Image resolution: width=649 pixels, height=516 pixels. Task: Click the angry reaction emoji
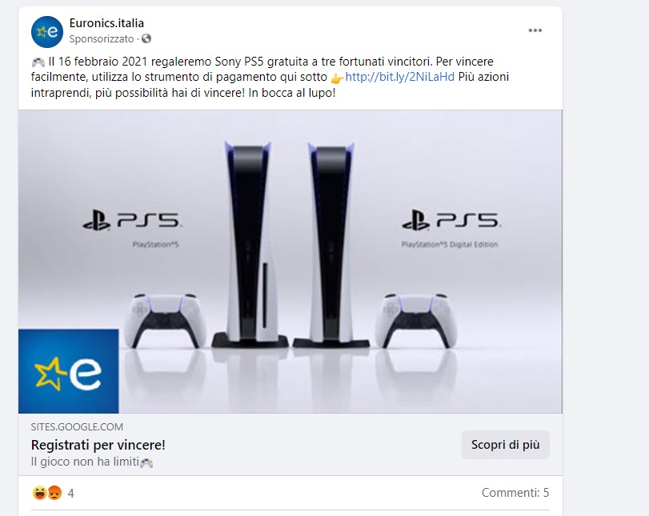[x=54, y=493]
